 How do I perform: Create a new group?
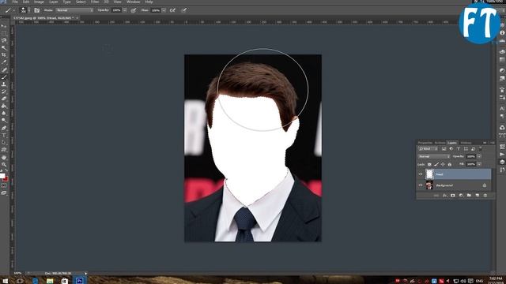coord(469,196)
